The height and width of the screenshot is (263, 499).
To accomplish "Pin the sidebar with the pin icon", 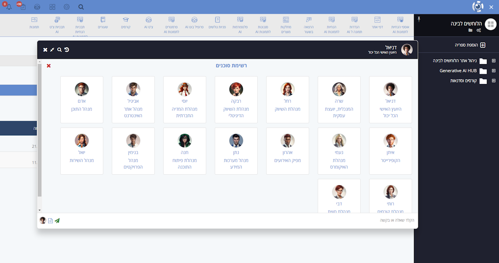I will (x=419, y=19).
